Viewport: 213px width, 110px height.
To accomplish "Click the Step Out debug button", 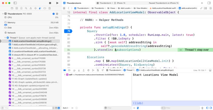I will coord(84,70).
